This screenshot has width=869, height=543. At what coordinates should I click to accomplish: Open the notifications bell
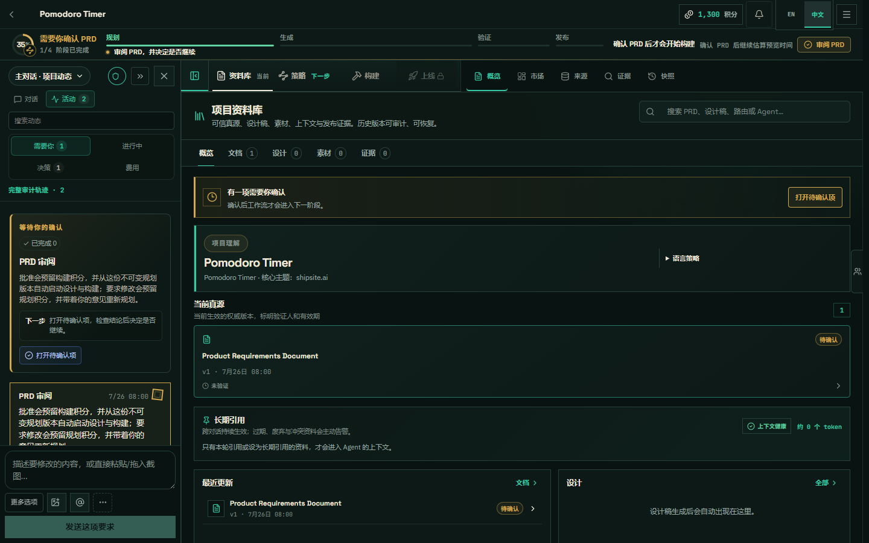(759, 14)
